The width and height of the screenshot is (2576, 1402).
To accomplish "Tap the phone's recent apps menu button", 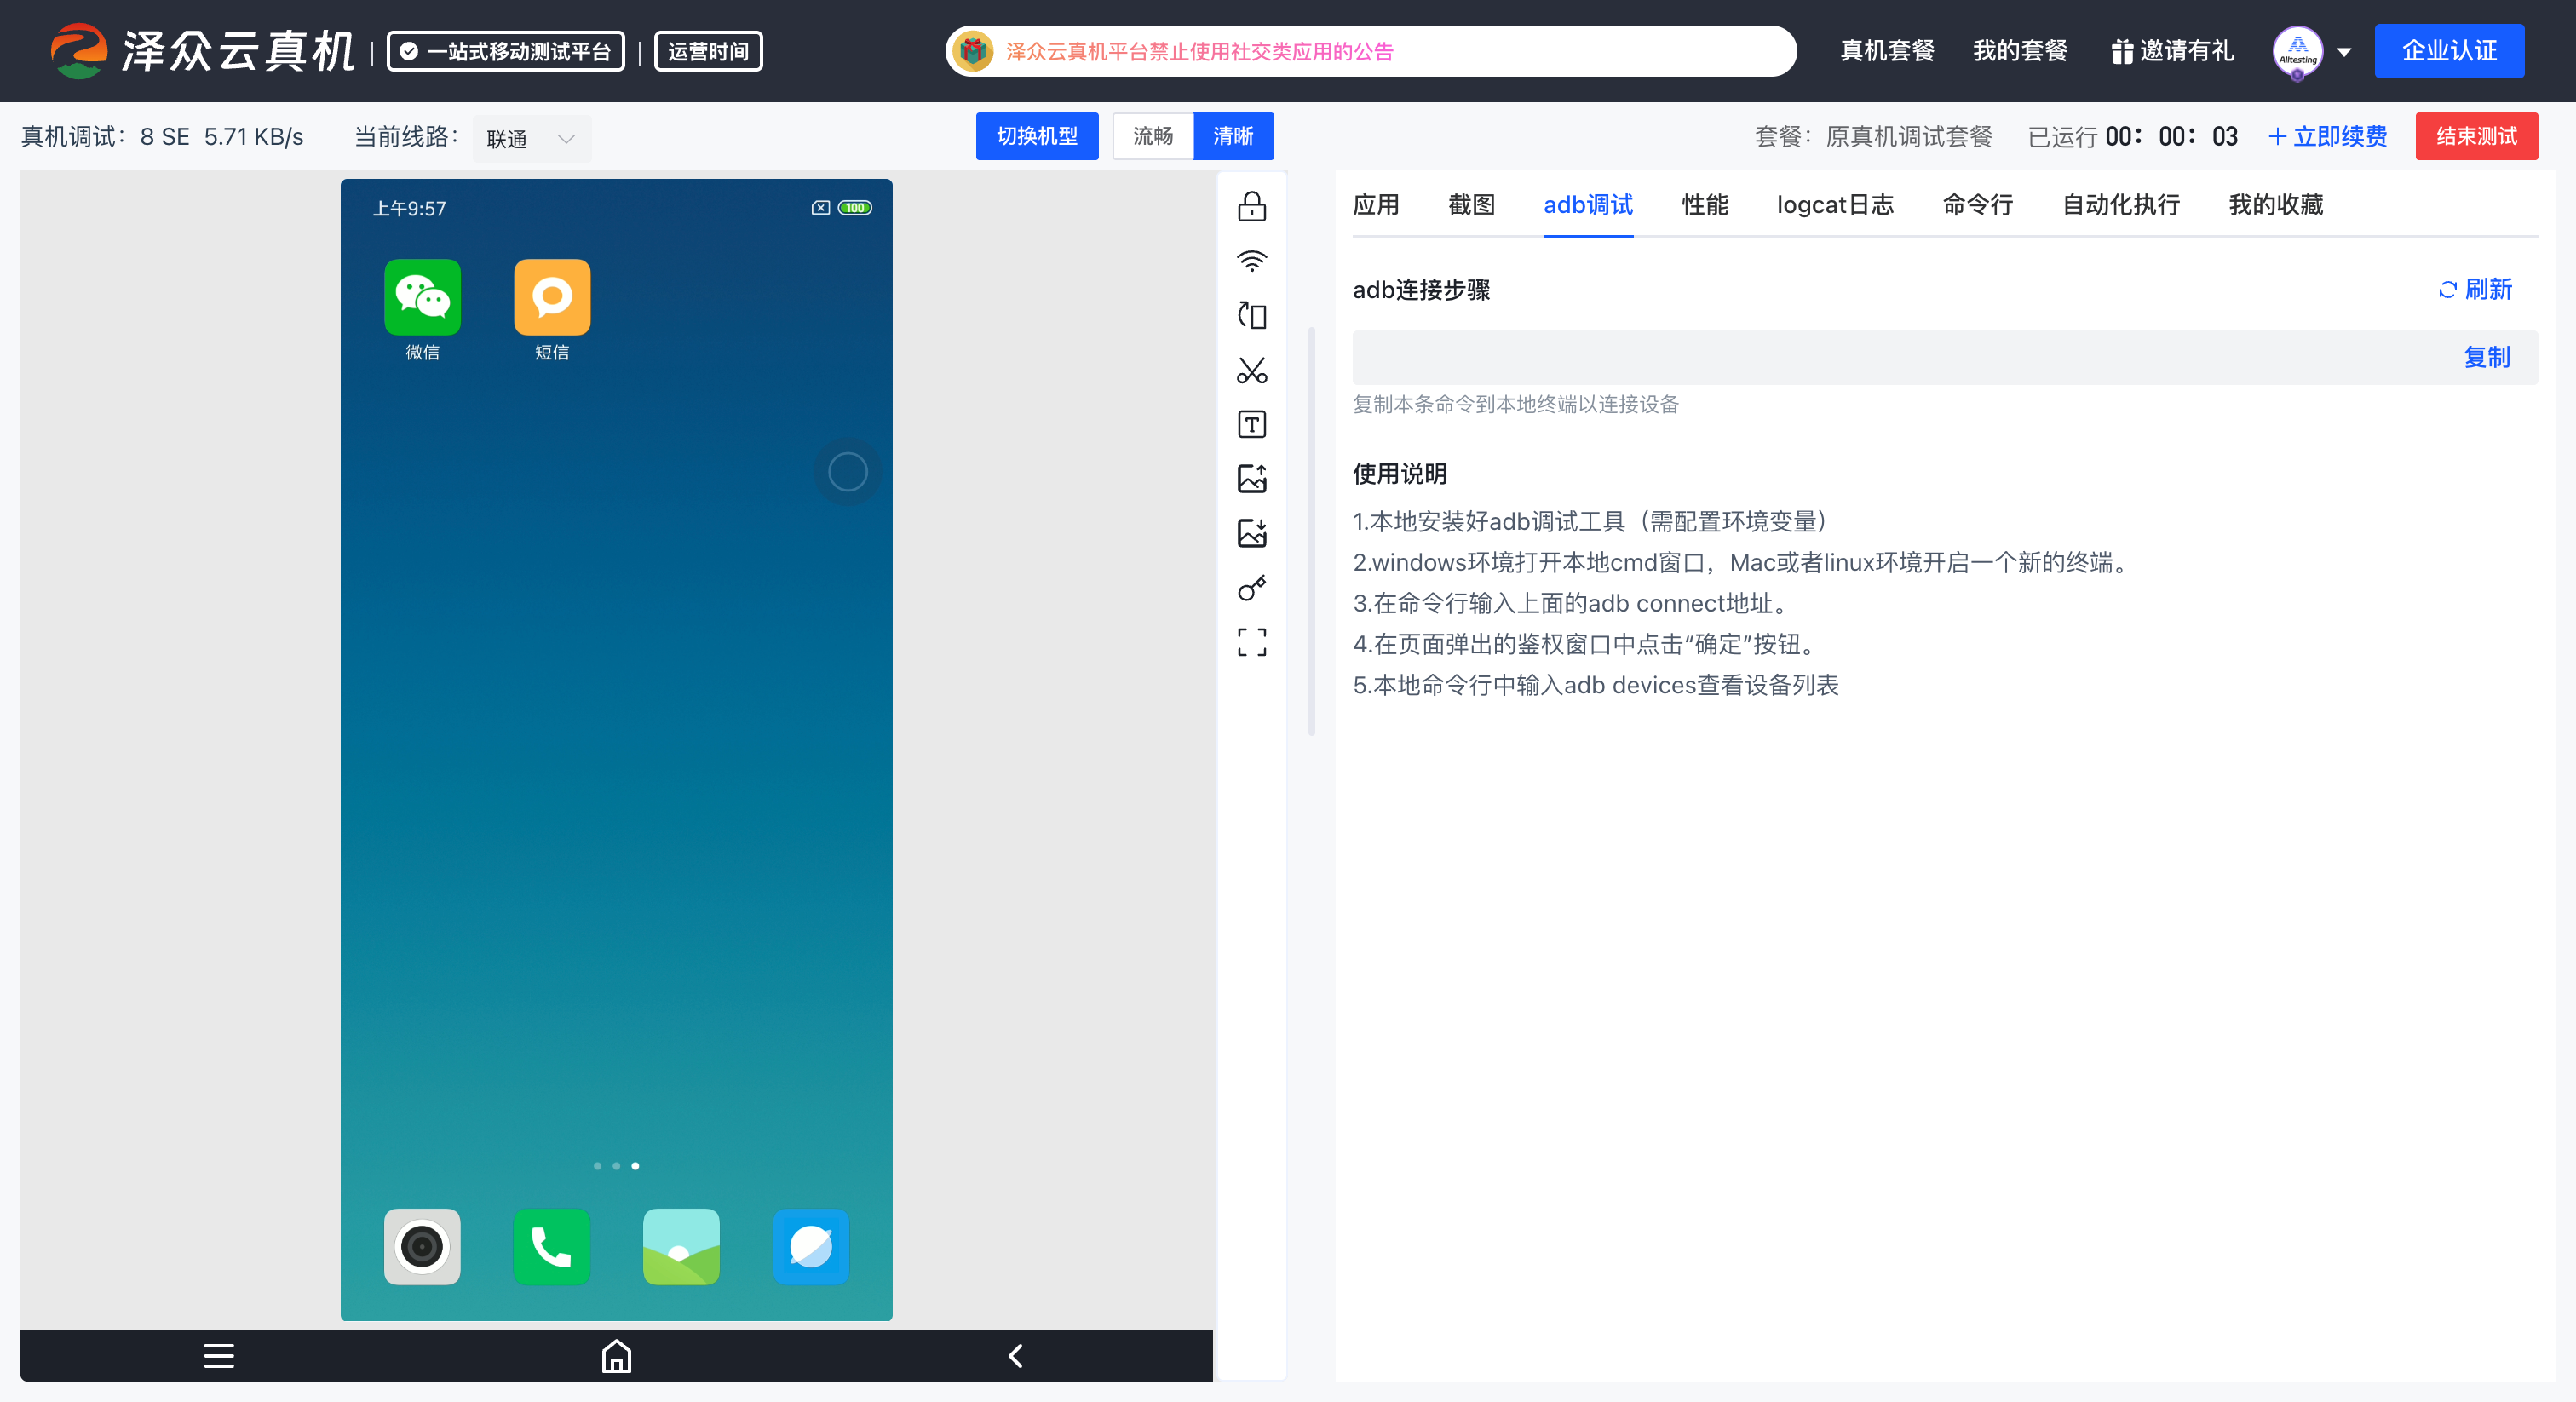I will coord(219,1356).
